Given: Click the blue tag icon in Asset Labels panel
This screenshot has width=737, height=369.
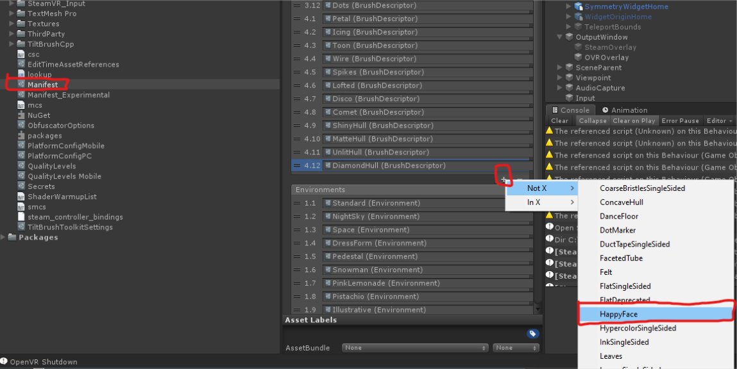Looking at the screenshot, I should [x=533, y=333].
